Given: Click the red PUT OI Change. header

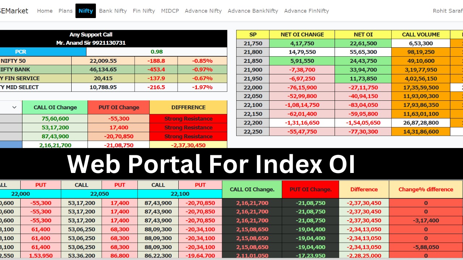Looking at the screenshot, I should pos(310,189).
